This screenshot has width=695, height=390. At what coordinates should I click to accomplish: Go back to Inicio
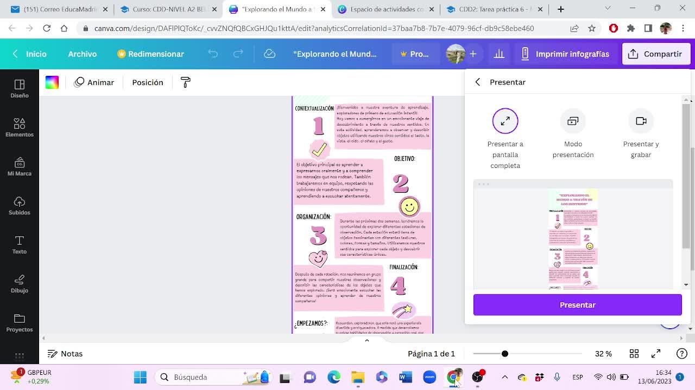click(x=30, y=54)
